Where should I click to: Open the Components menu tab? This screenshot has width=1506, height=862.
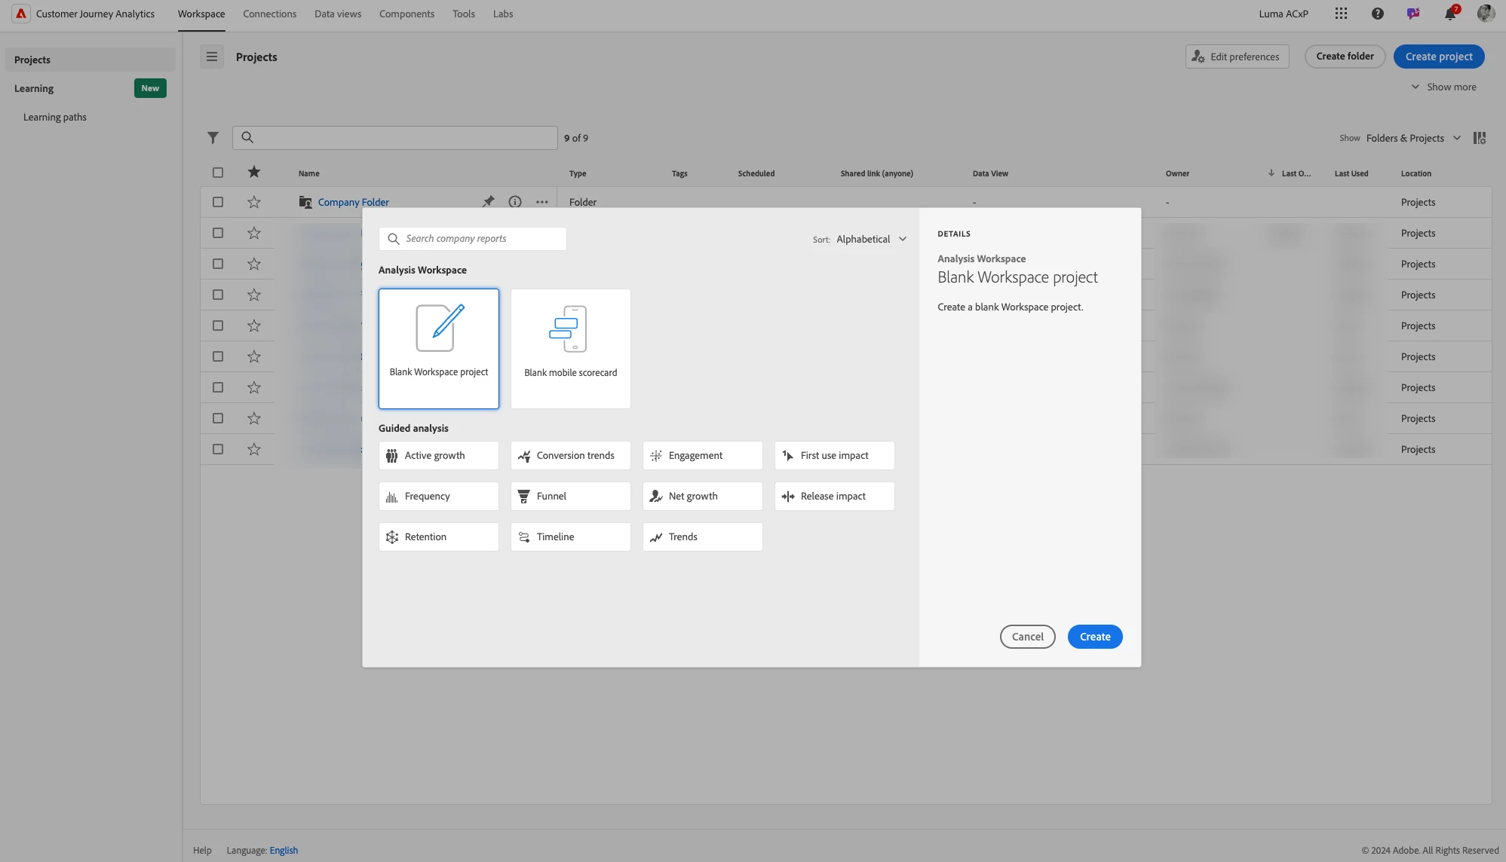click(406, 14)
